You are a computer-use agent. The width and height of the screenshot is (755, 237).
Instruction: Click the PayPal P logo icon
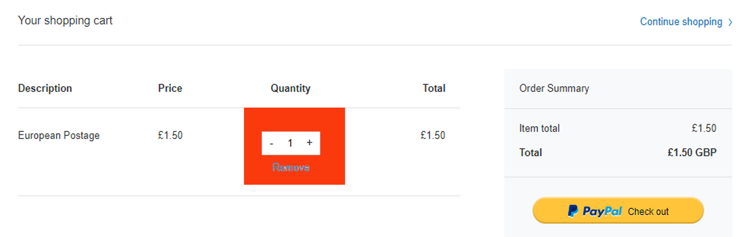tap(573, 211)
